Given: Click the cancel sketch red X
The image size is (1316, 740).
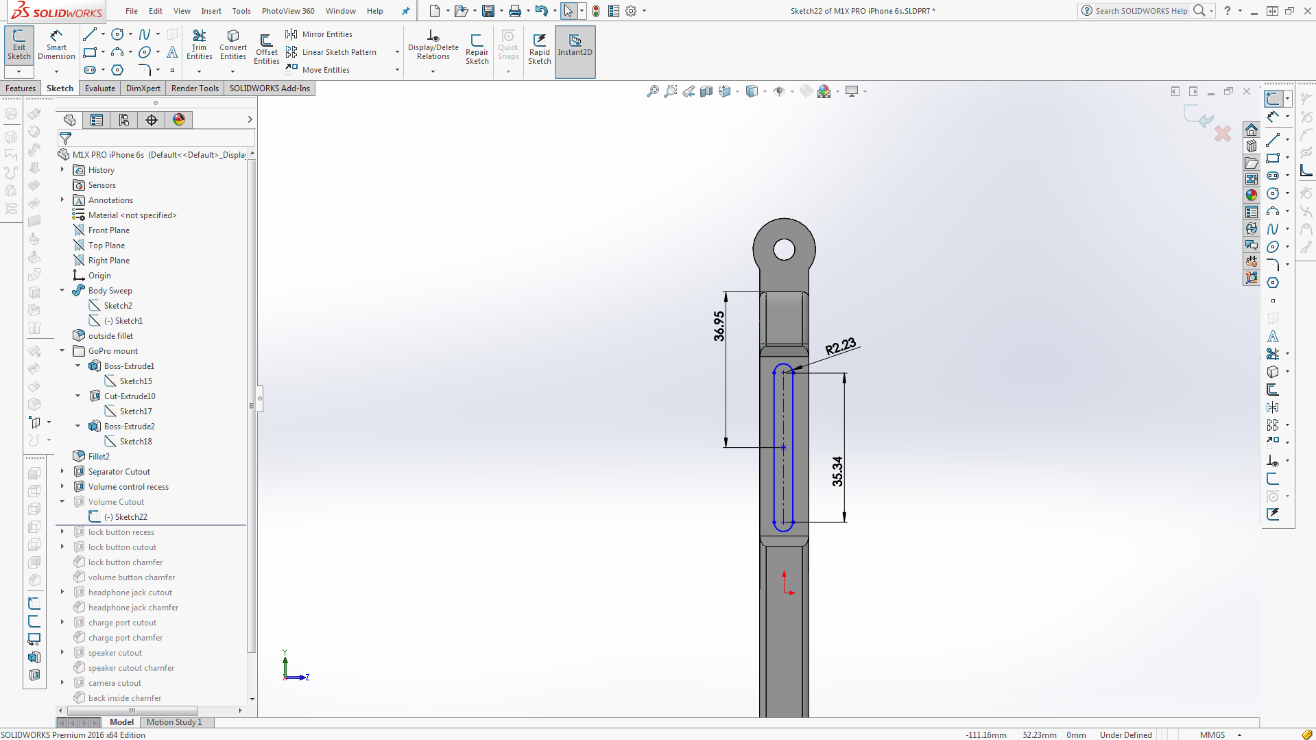Looking at the screenshot, I should pos(1222,134).
